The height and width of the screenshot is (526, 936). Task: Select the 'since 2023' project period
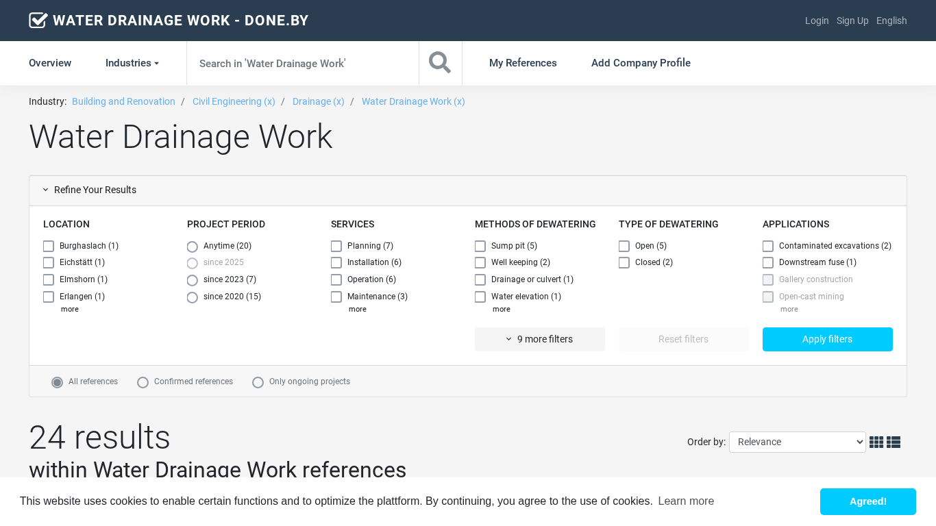click(x=193, y=280)
